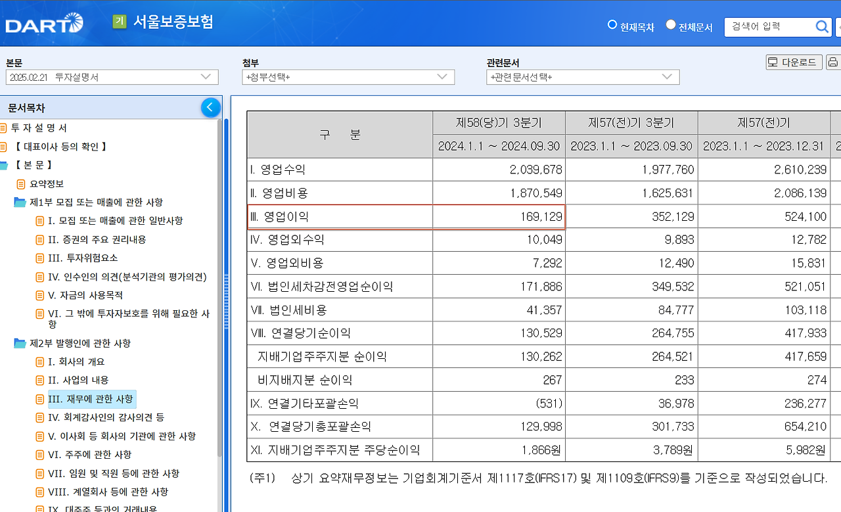Click the document icon beside 요약정보
This screenshot has height=512, width=841.
click(x=22, y=184)
